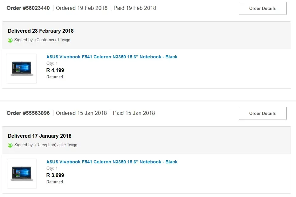The image size is (296, 197).
Task: Click the green signed-by icon beside Julie Twigg
Action: coord(10,145)
